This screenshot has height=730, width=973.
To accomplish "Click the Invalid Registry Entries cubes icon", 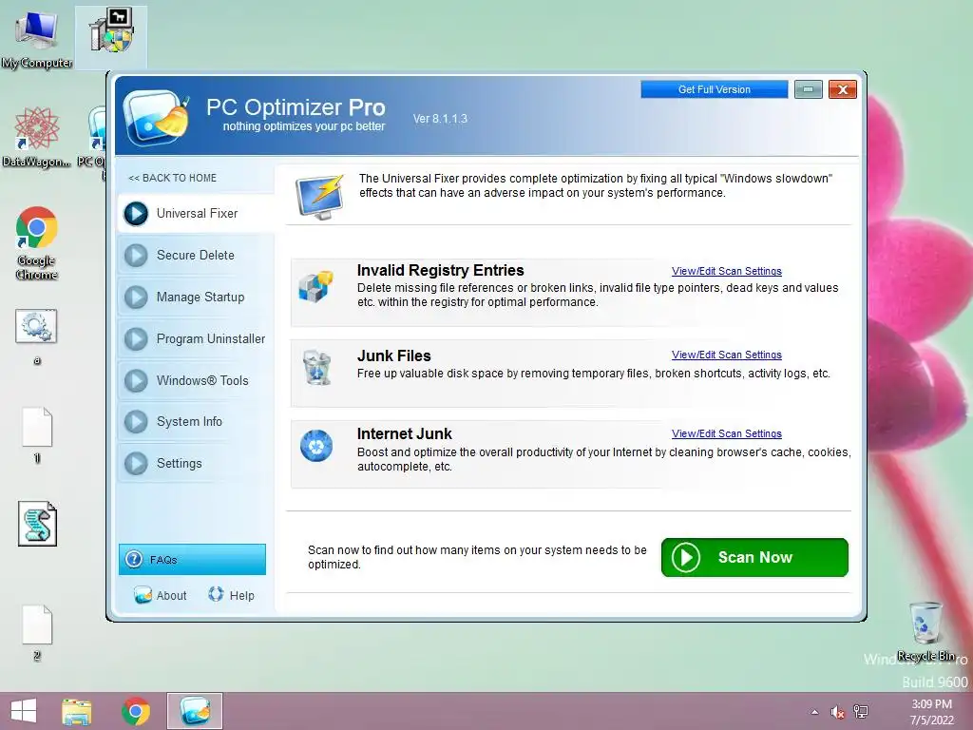I will 315,287.
